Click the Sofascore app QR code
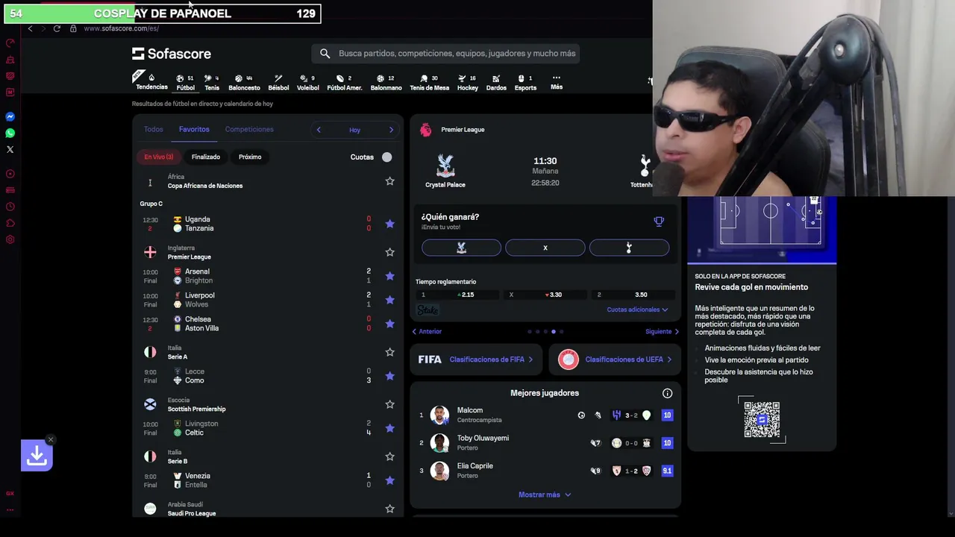The image size is (955, 537). point(762,420)
